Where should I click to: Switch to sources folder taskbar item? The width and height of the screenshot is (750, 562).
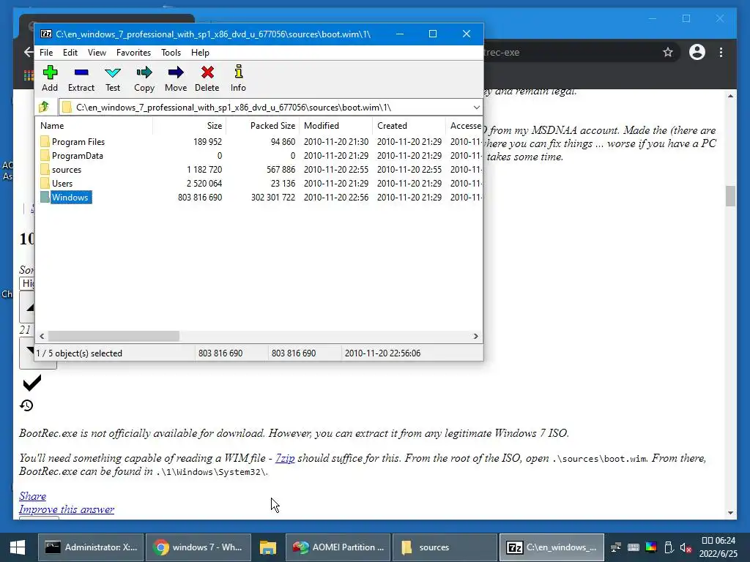coord(445,547)
